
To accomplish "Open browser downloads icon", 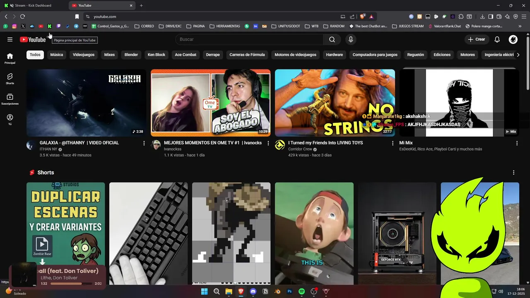I will [x=482, y=17].
